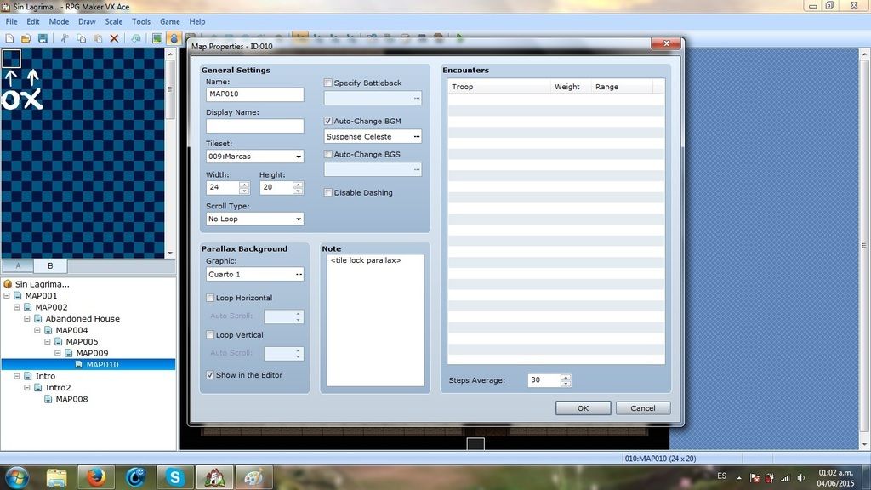Screen dimensions: 871x490
Task: Click the Cancel button
Action: [643, 408]
